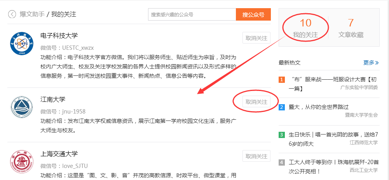Open the 我的关注 tab showing 10
389x180 pixels.
coord(305,28)
